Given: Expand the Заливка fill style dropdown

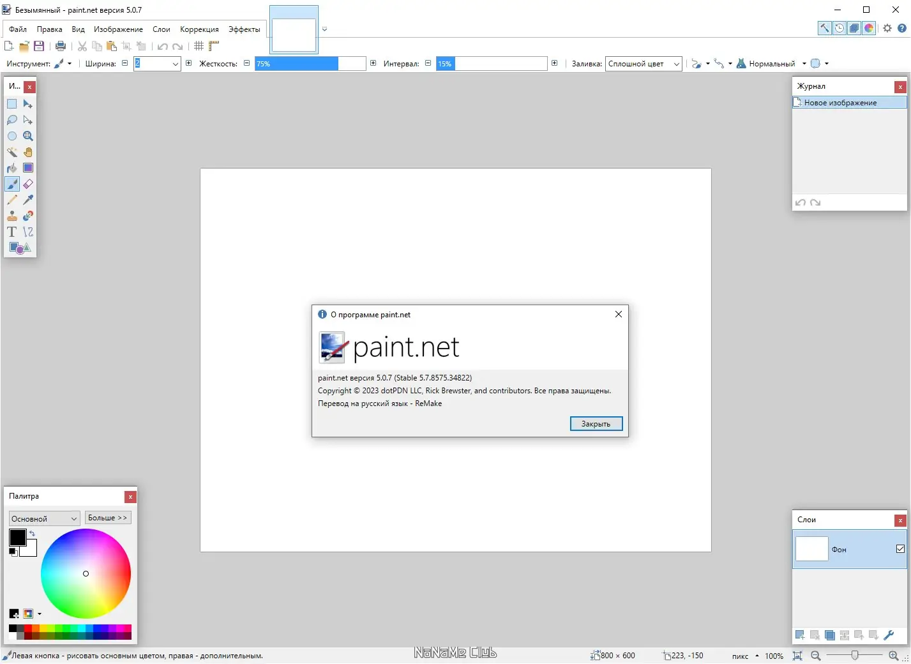Looking at the screenshot, I should 644,64.
